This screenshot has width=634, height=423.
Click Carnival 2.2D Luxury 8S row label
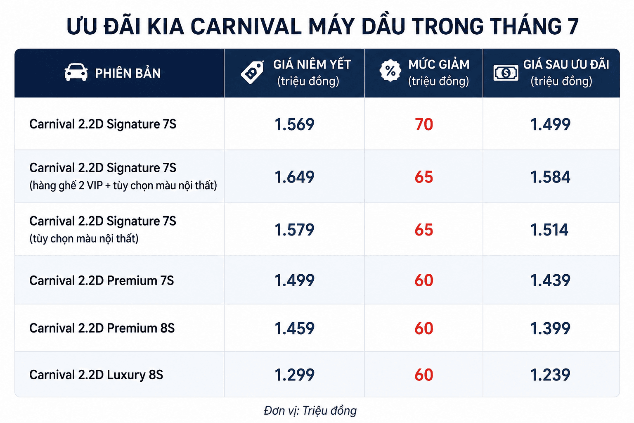click(96, 375)
